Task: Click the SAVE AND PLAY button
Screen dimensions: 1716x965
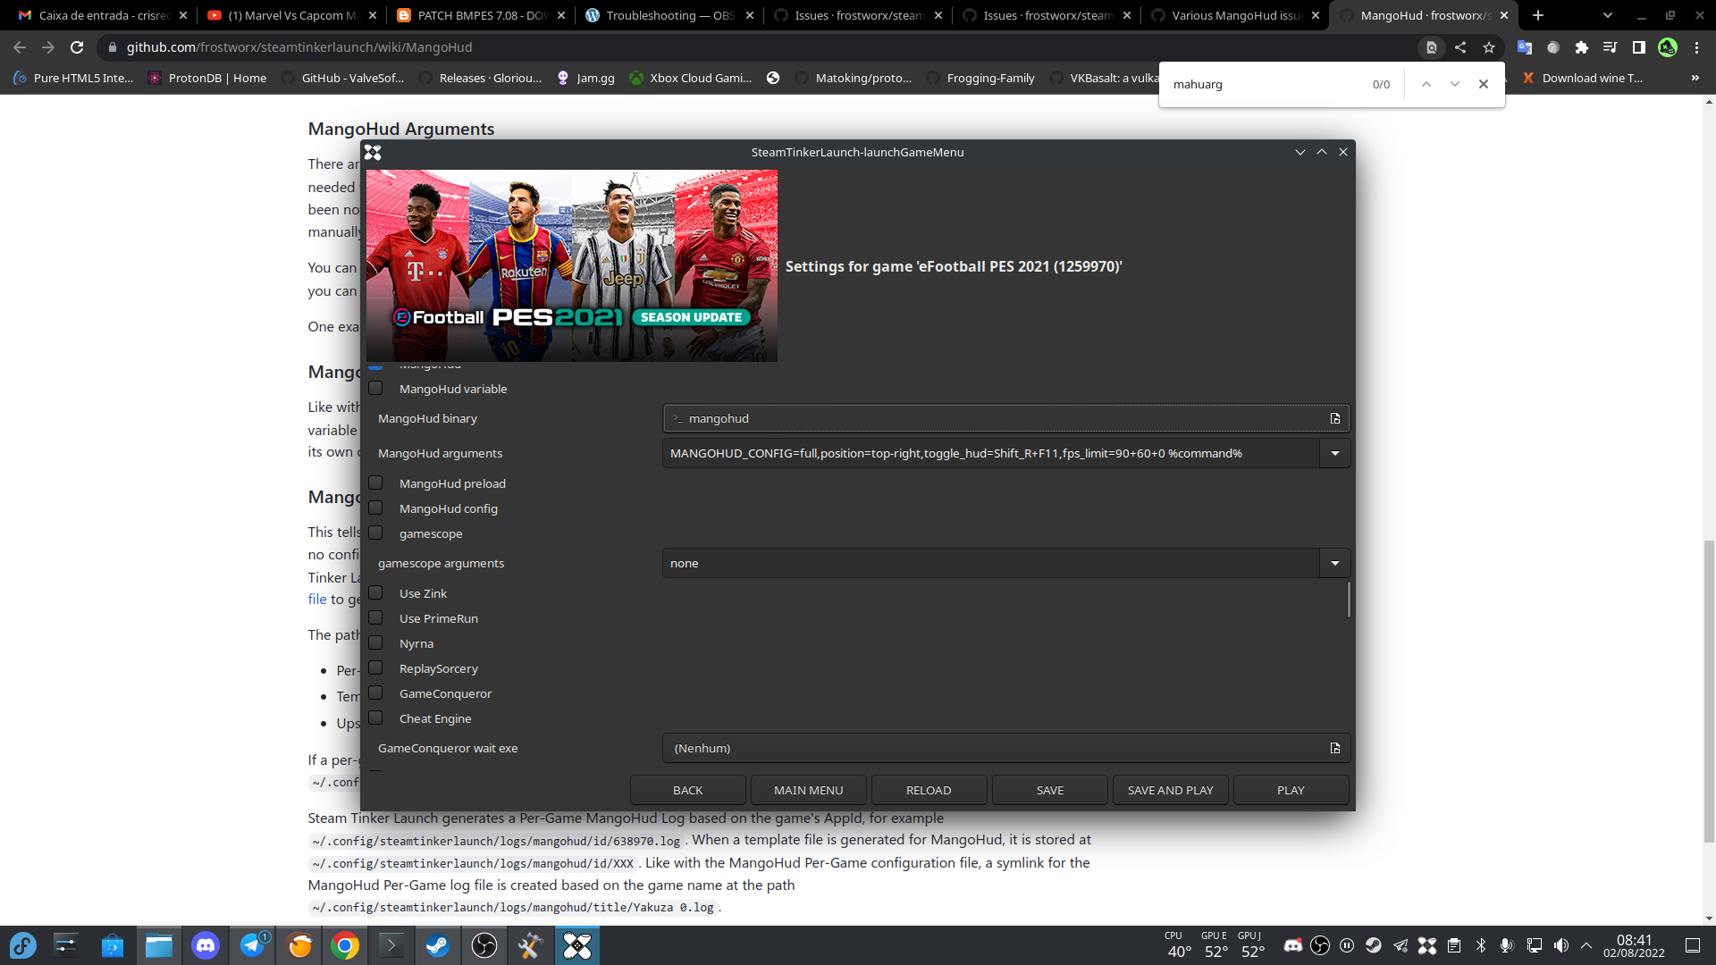Action: 1170,790
